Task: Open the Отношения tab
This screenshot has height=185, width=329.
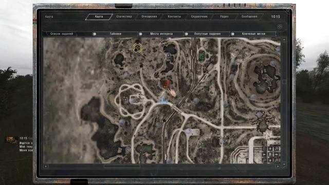Action: coord(149,16)
